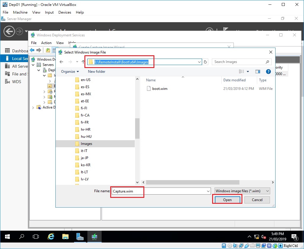Click WDS toolbar back arrow

coord(32,50)
